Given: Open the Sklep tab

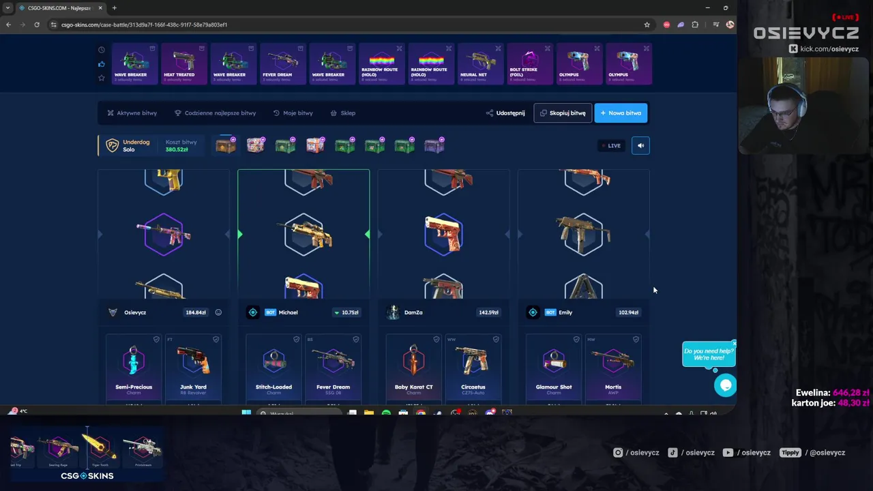Looking at the screenshot, I should pyautogui.click(x=343, y=113).
